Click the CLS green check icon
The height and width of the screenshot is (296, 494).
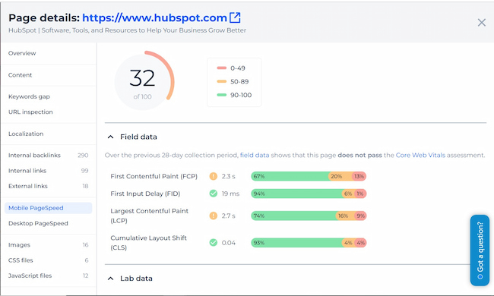click(x=214, y=243)
